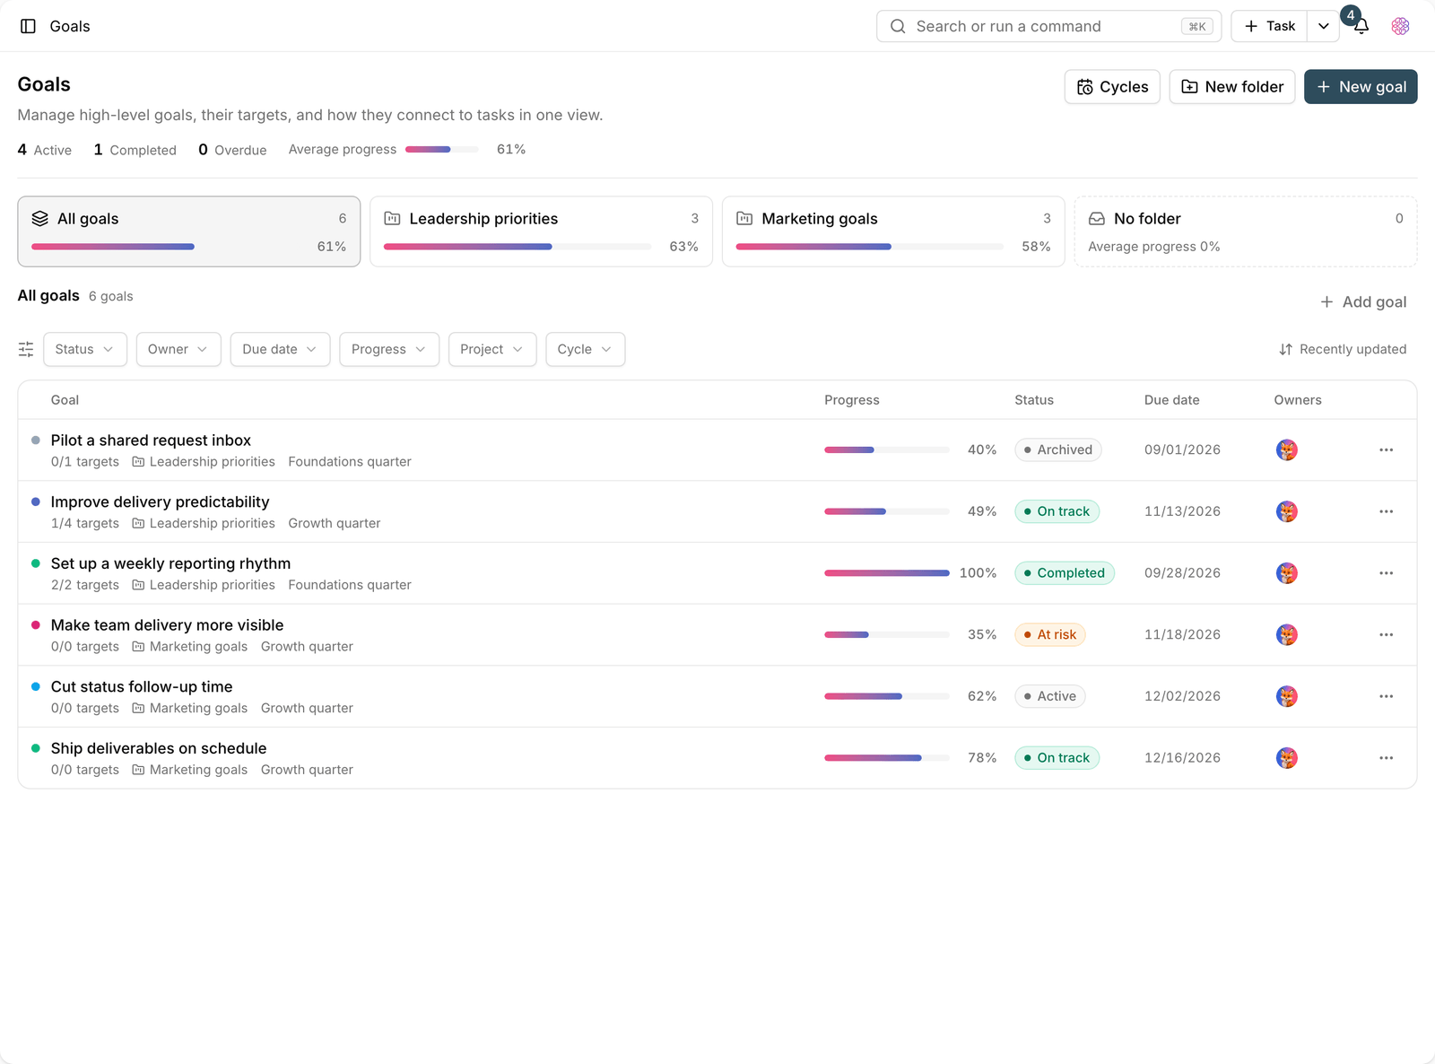Create a New folder
1435x1064 pixels.
(x=1231, y=87)
